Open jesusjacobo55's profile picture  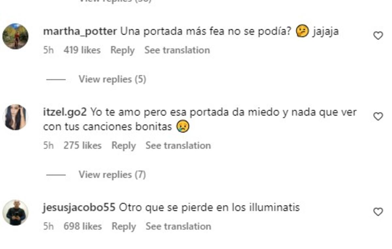(15, 212)
